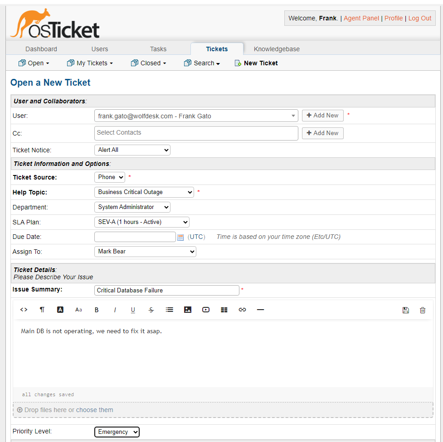Insert an image into the ticket details
Image resolution: width=443 pixels, height=442 pixels.
(x=187, y=310)
